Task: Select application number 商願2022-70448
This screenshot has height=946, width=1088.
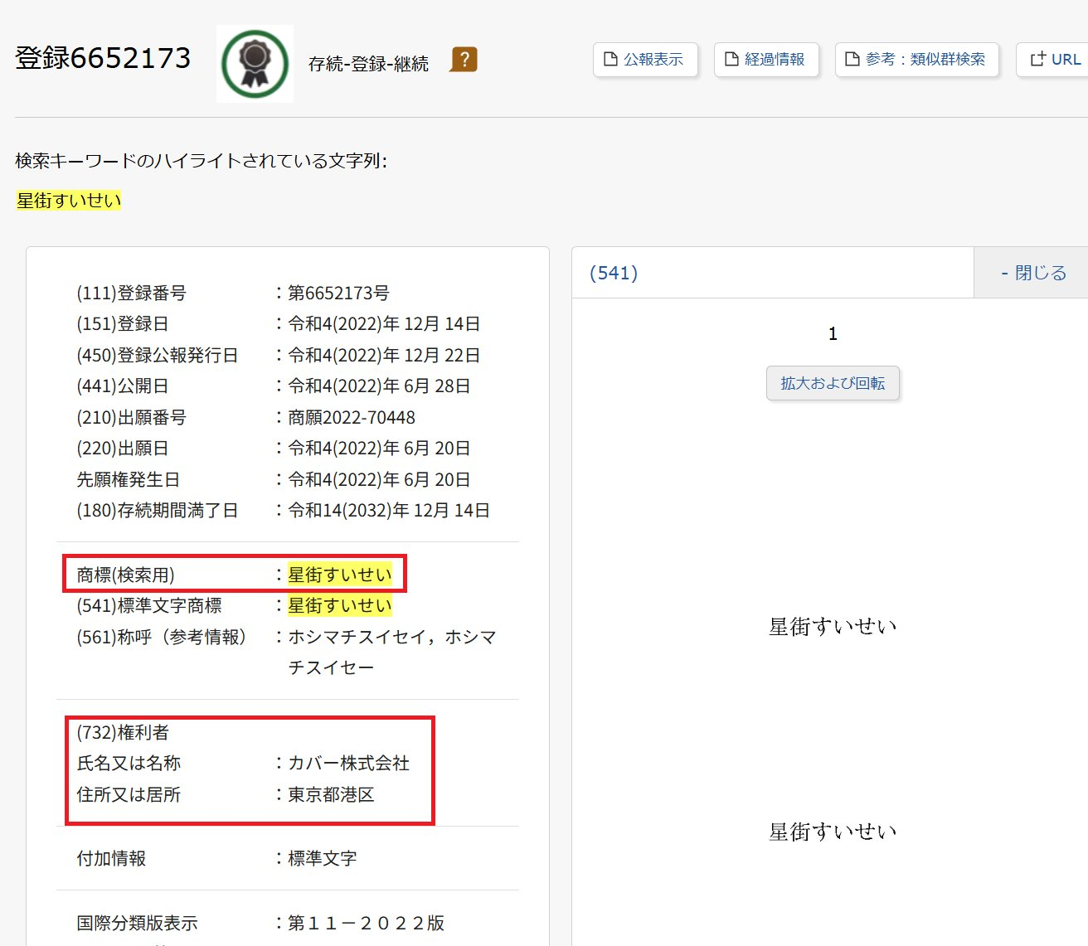Action: point(352,417)
